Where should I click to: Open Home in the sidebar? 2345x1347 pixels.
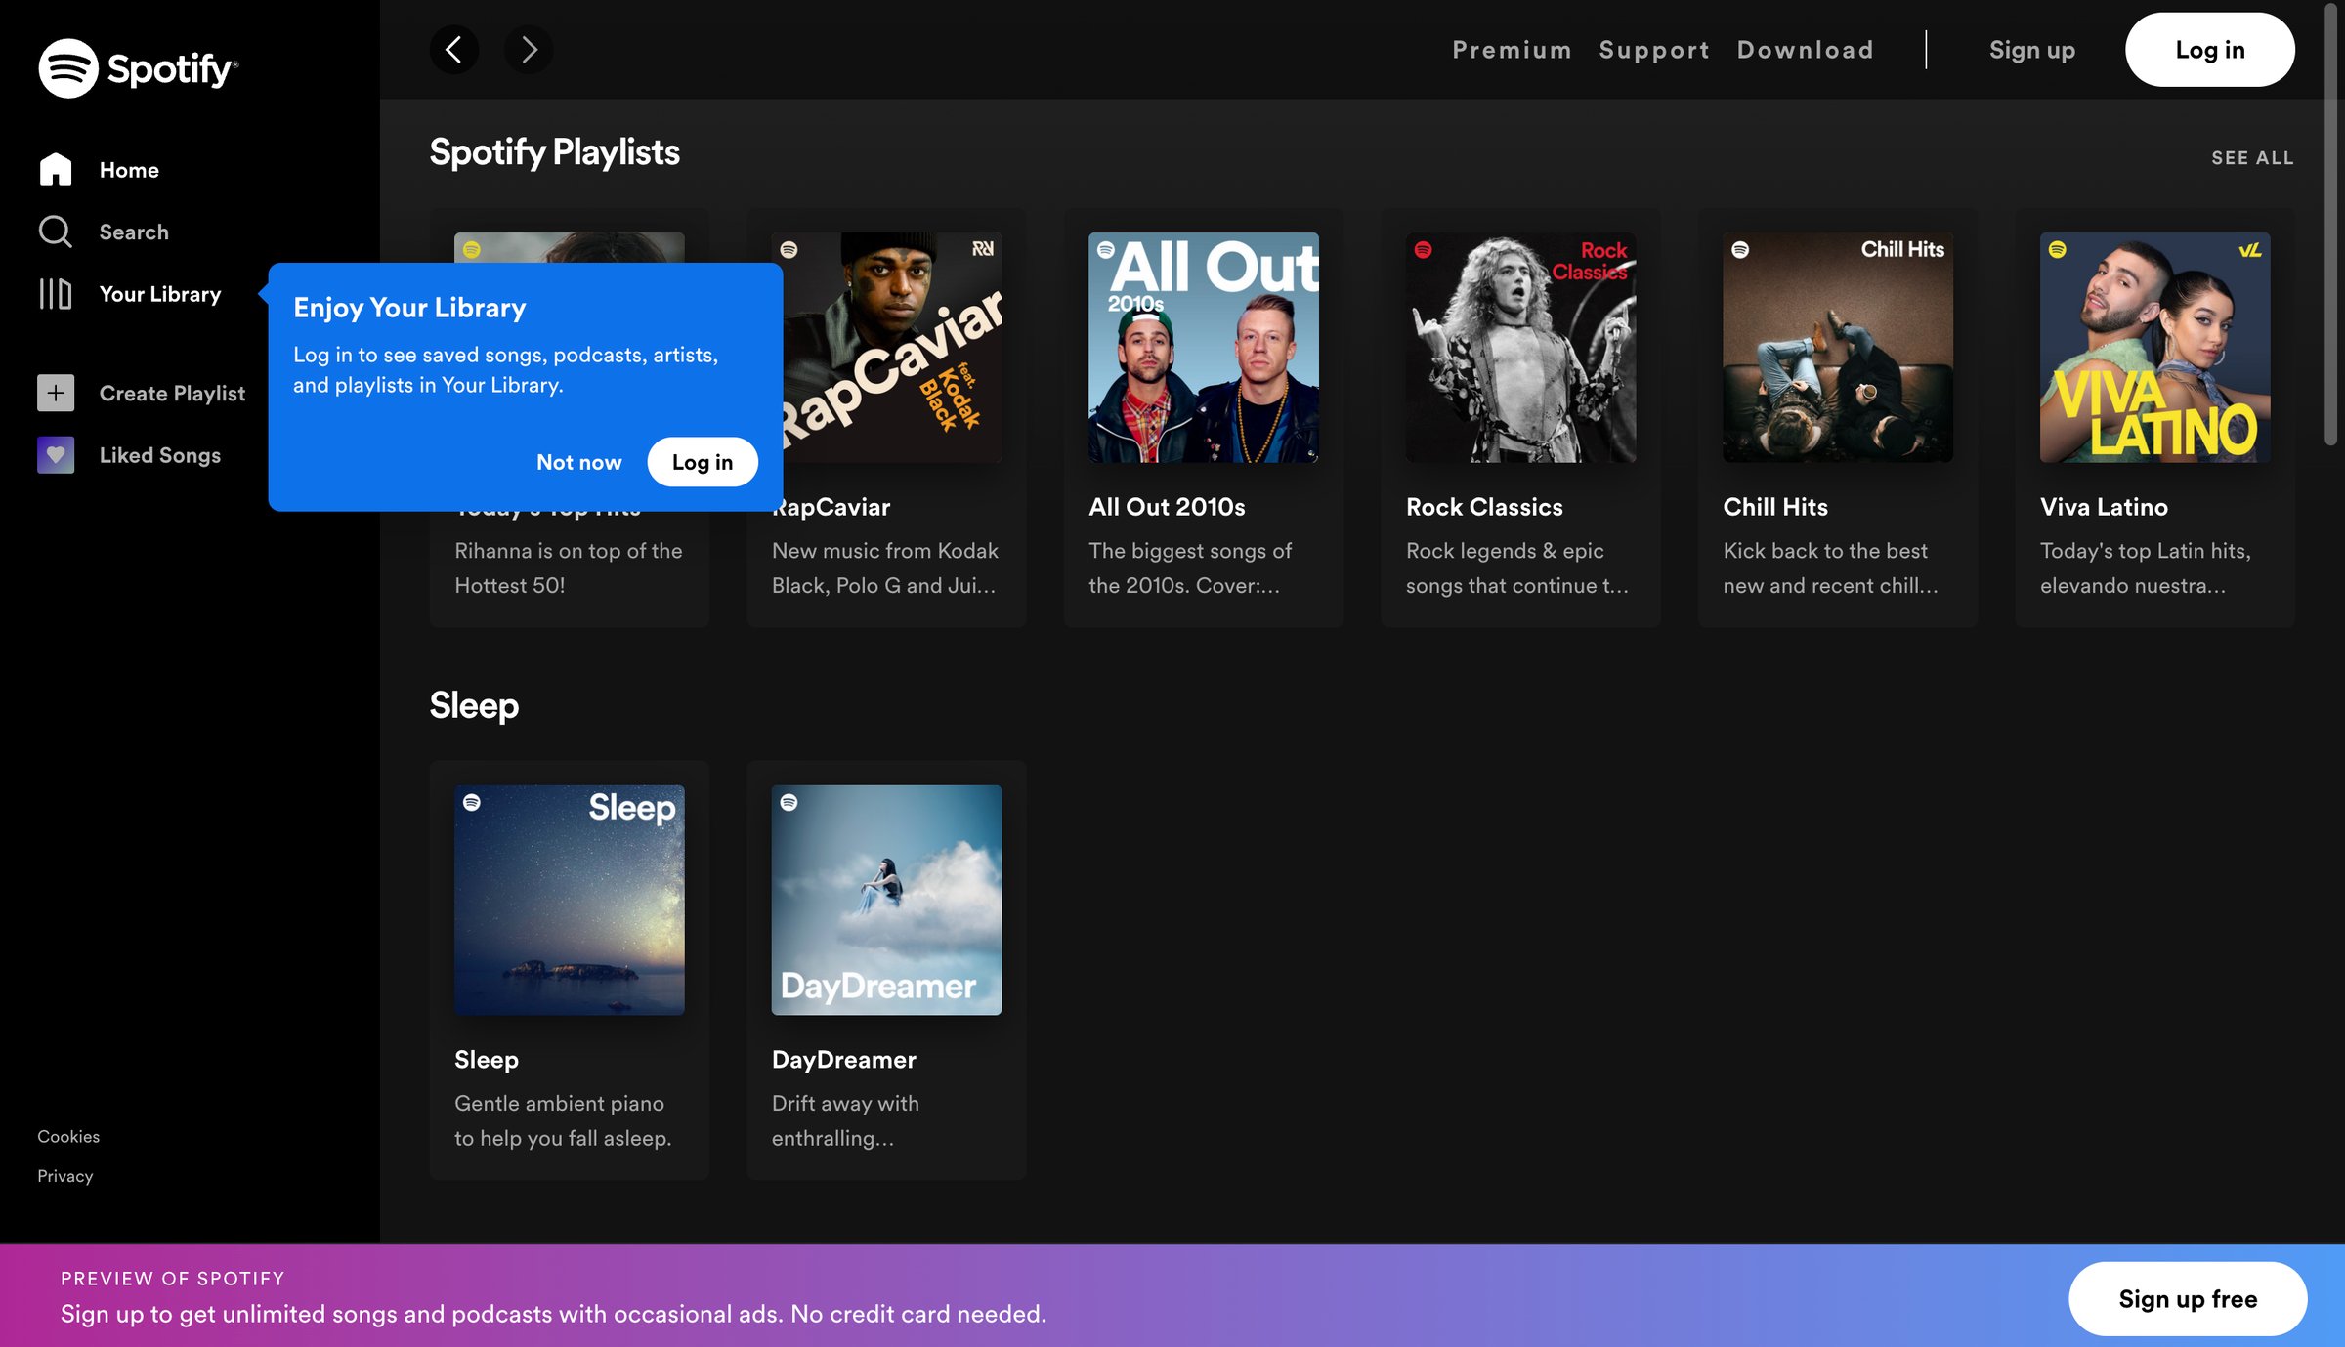coord(129,170)
